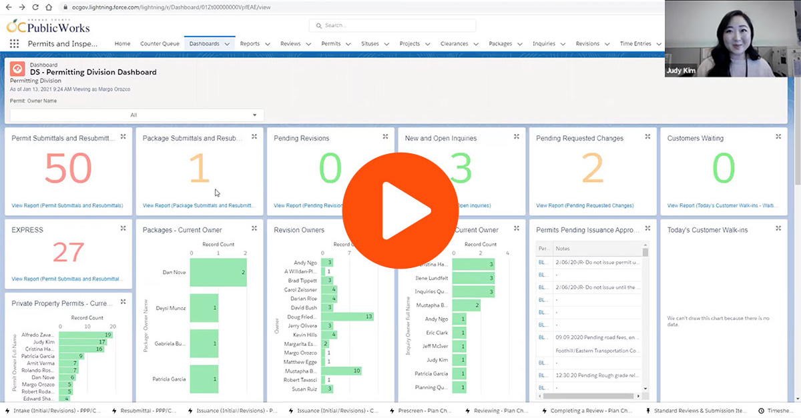This screenshot has height=418, width=801.
Task: Expand the Permit Submittals and Resubmittals widget
Action: 123,136
